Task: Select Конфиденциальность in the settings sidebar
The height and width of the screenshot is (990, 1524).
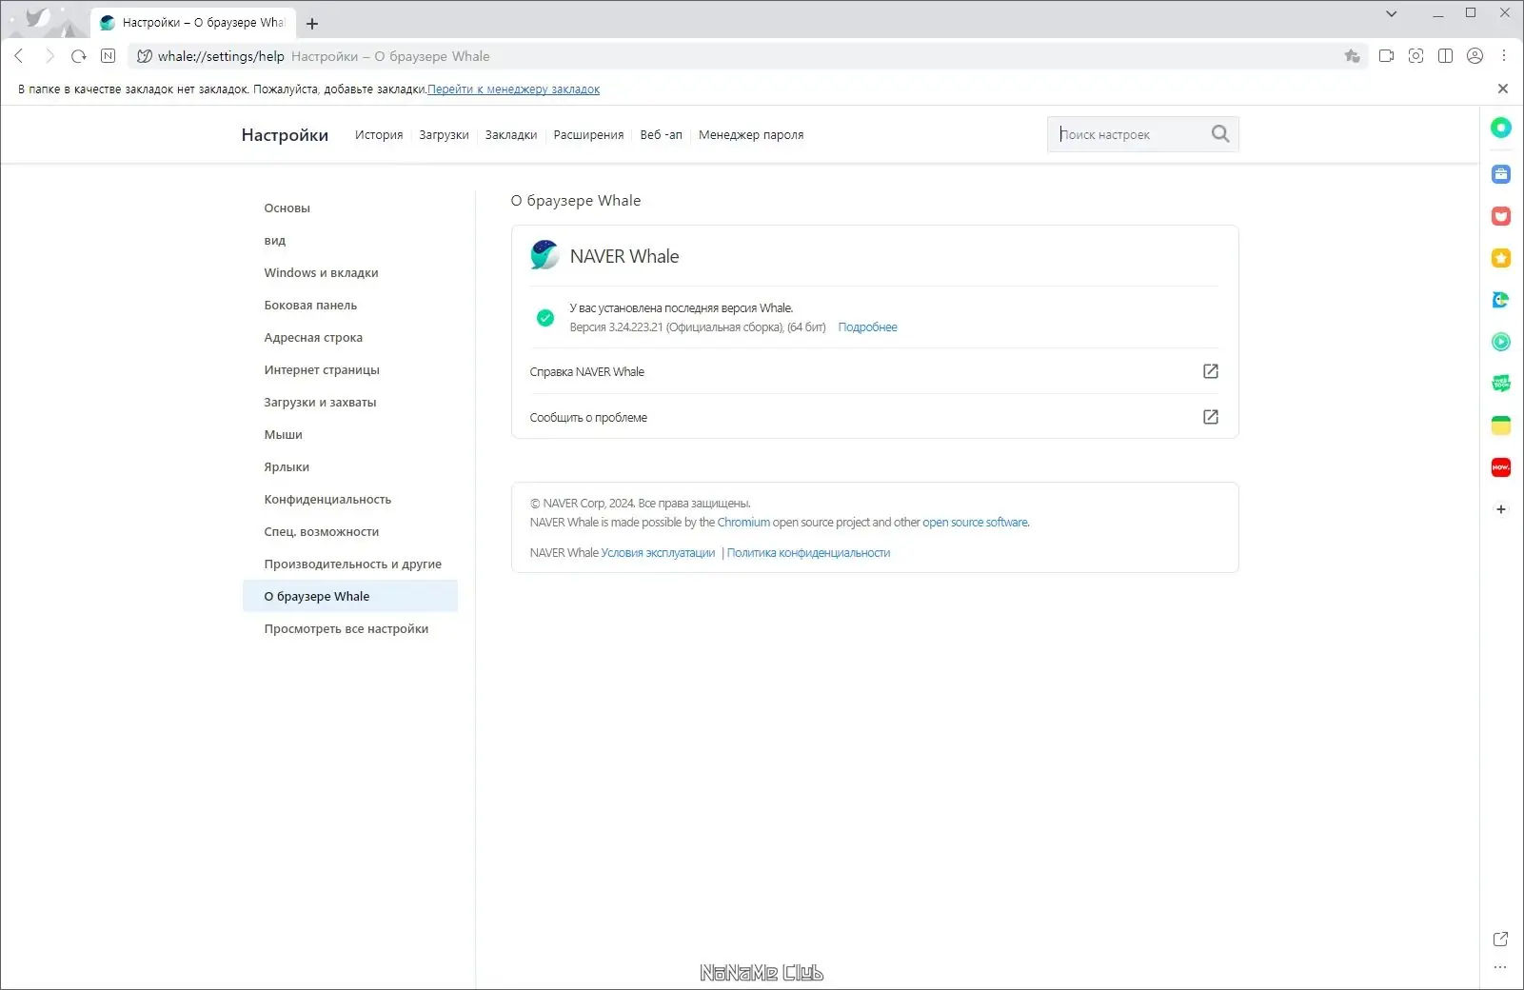Action: 327,500
